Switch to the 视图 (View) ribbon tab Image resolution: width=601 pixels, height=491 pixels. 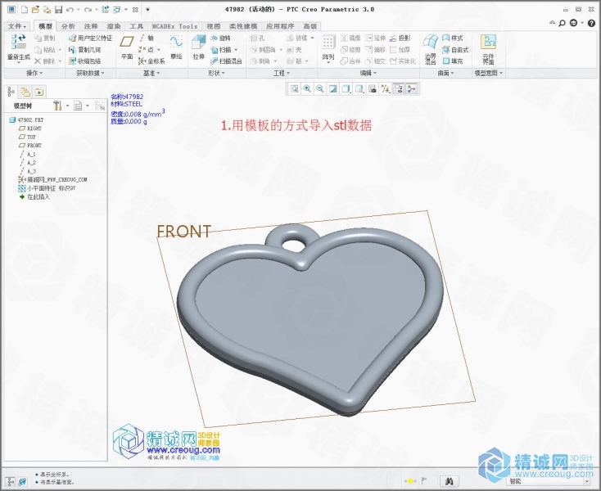pos(214,26)
